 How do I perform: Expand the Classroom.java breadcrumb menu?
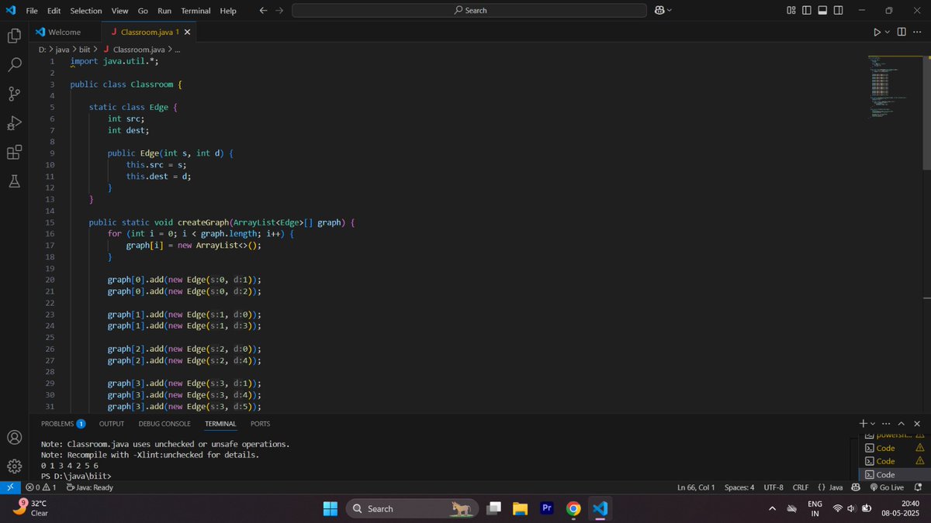pos(178,48)
